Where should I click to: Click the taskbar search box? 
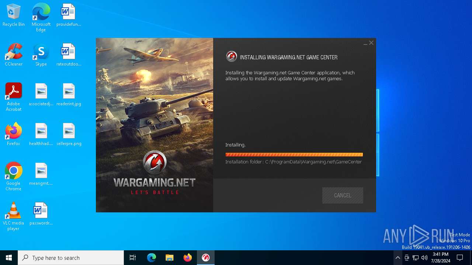(x=71, y=258)
